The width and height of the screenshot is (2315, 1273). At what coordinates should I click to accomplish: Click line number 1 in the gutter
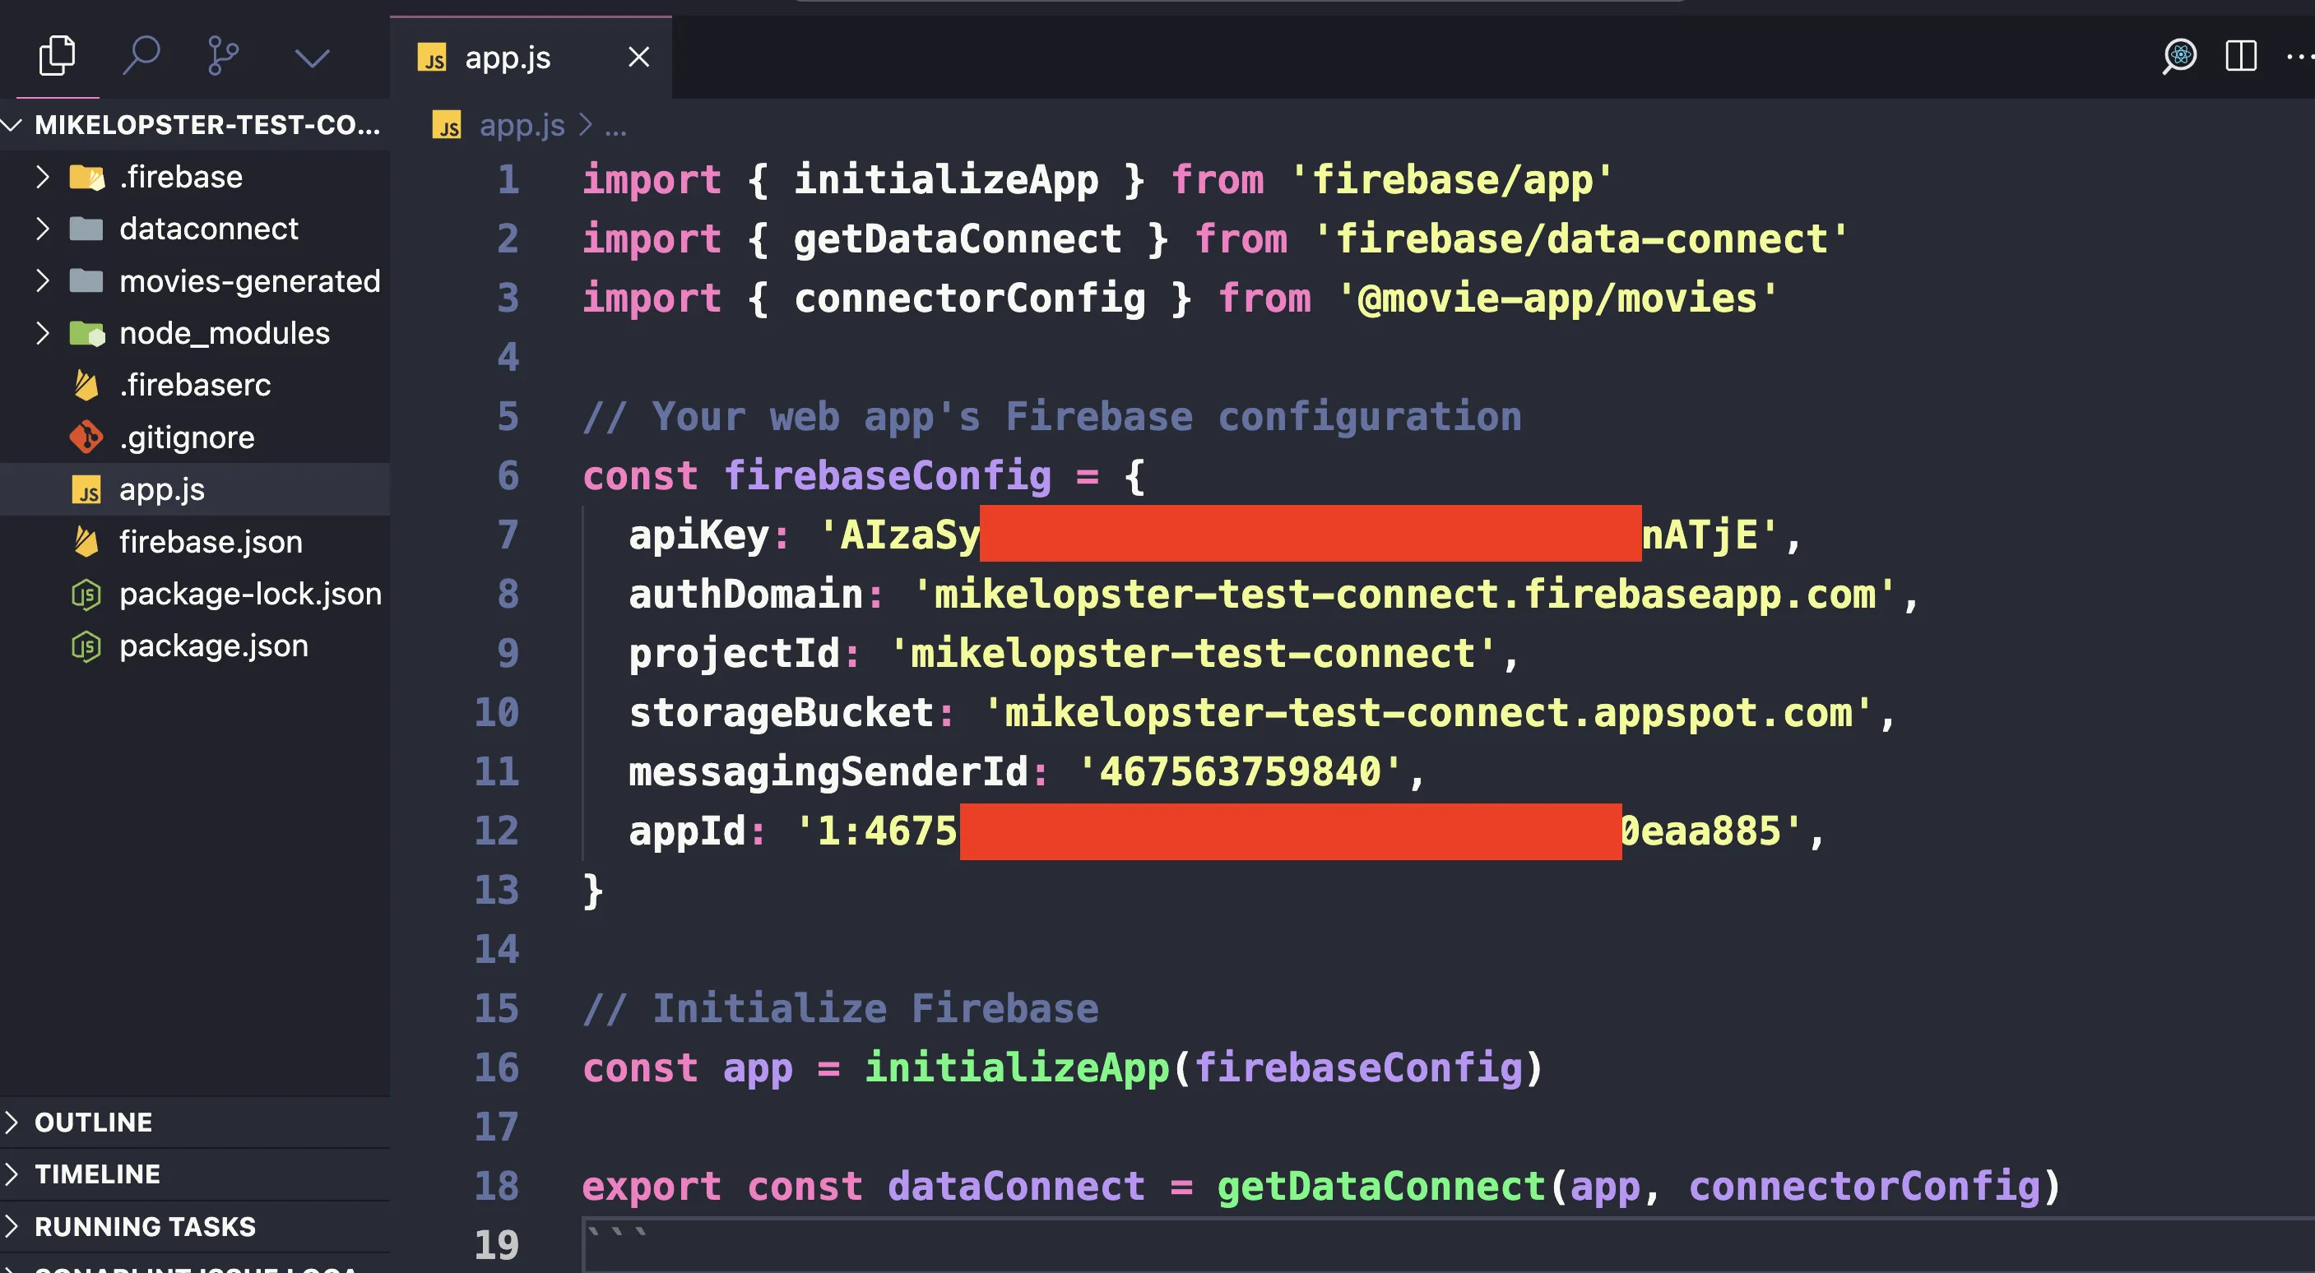(x=508, y=178)
